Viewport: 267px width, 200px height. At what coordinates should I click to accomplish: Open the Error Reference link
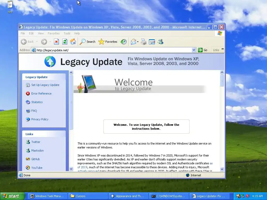click(x=41, y=93)
